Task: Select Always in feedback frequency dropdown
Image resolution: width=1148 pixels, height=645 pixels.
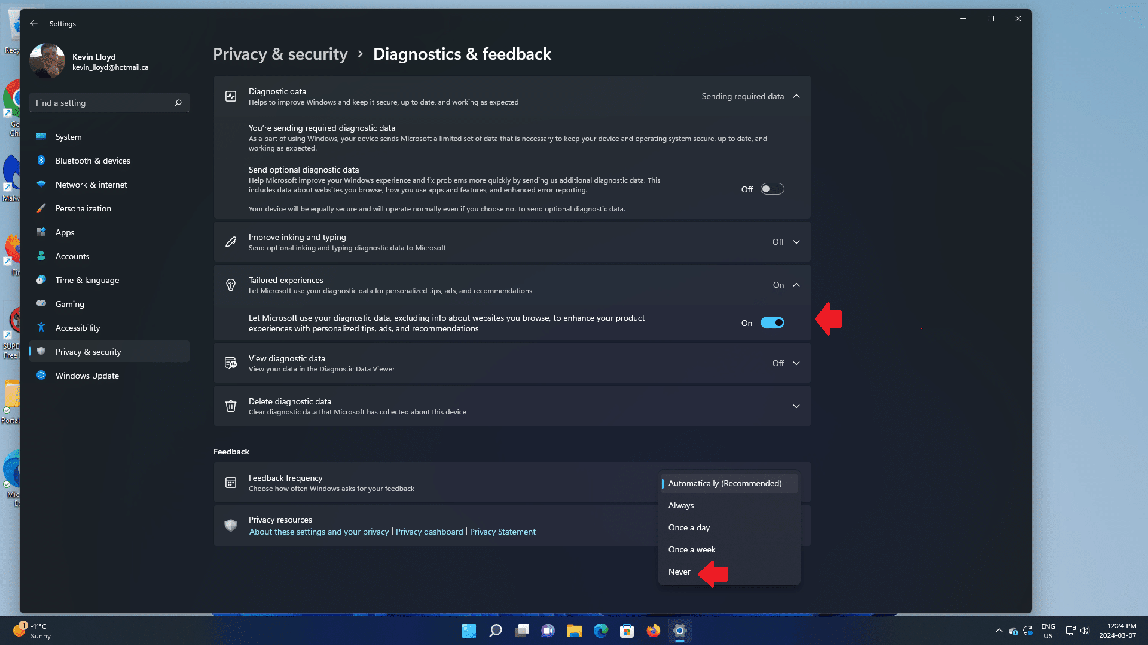Action: (x=681, y=505)
